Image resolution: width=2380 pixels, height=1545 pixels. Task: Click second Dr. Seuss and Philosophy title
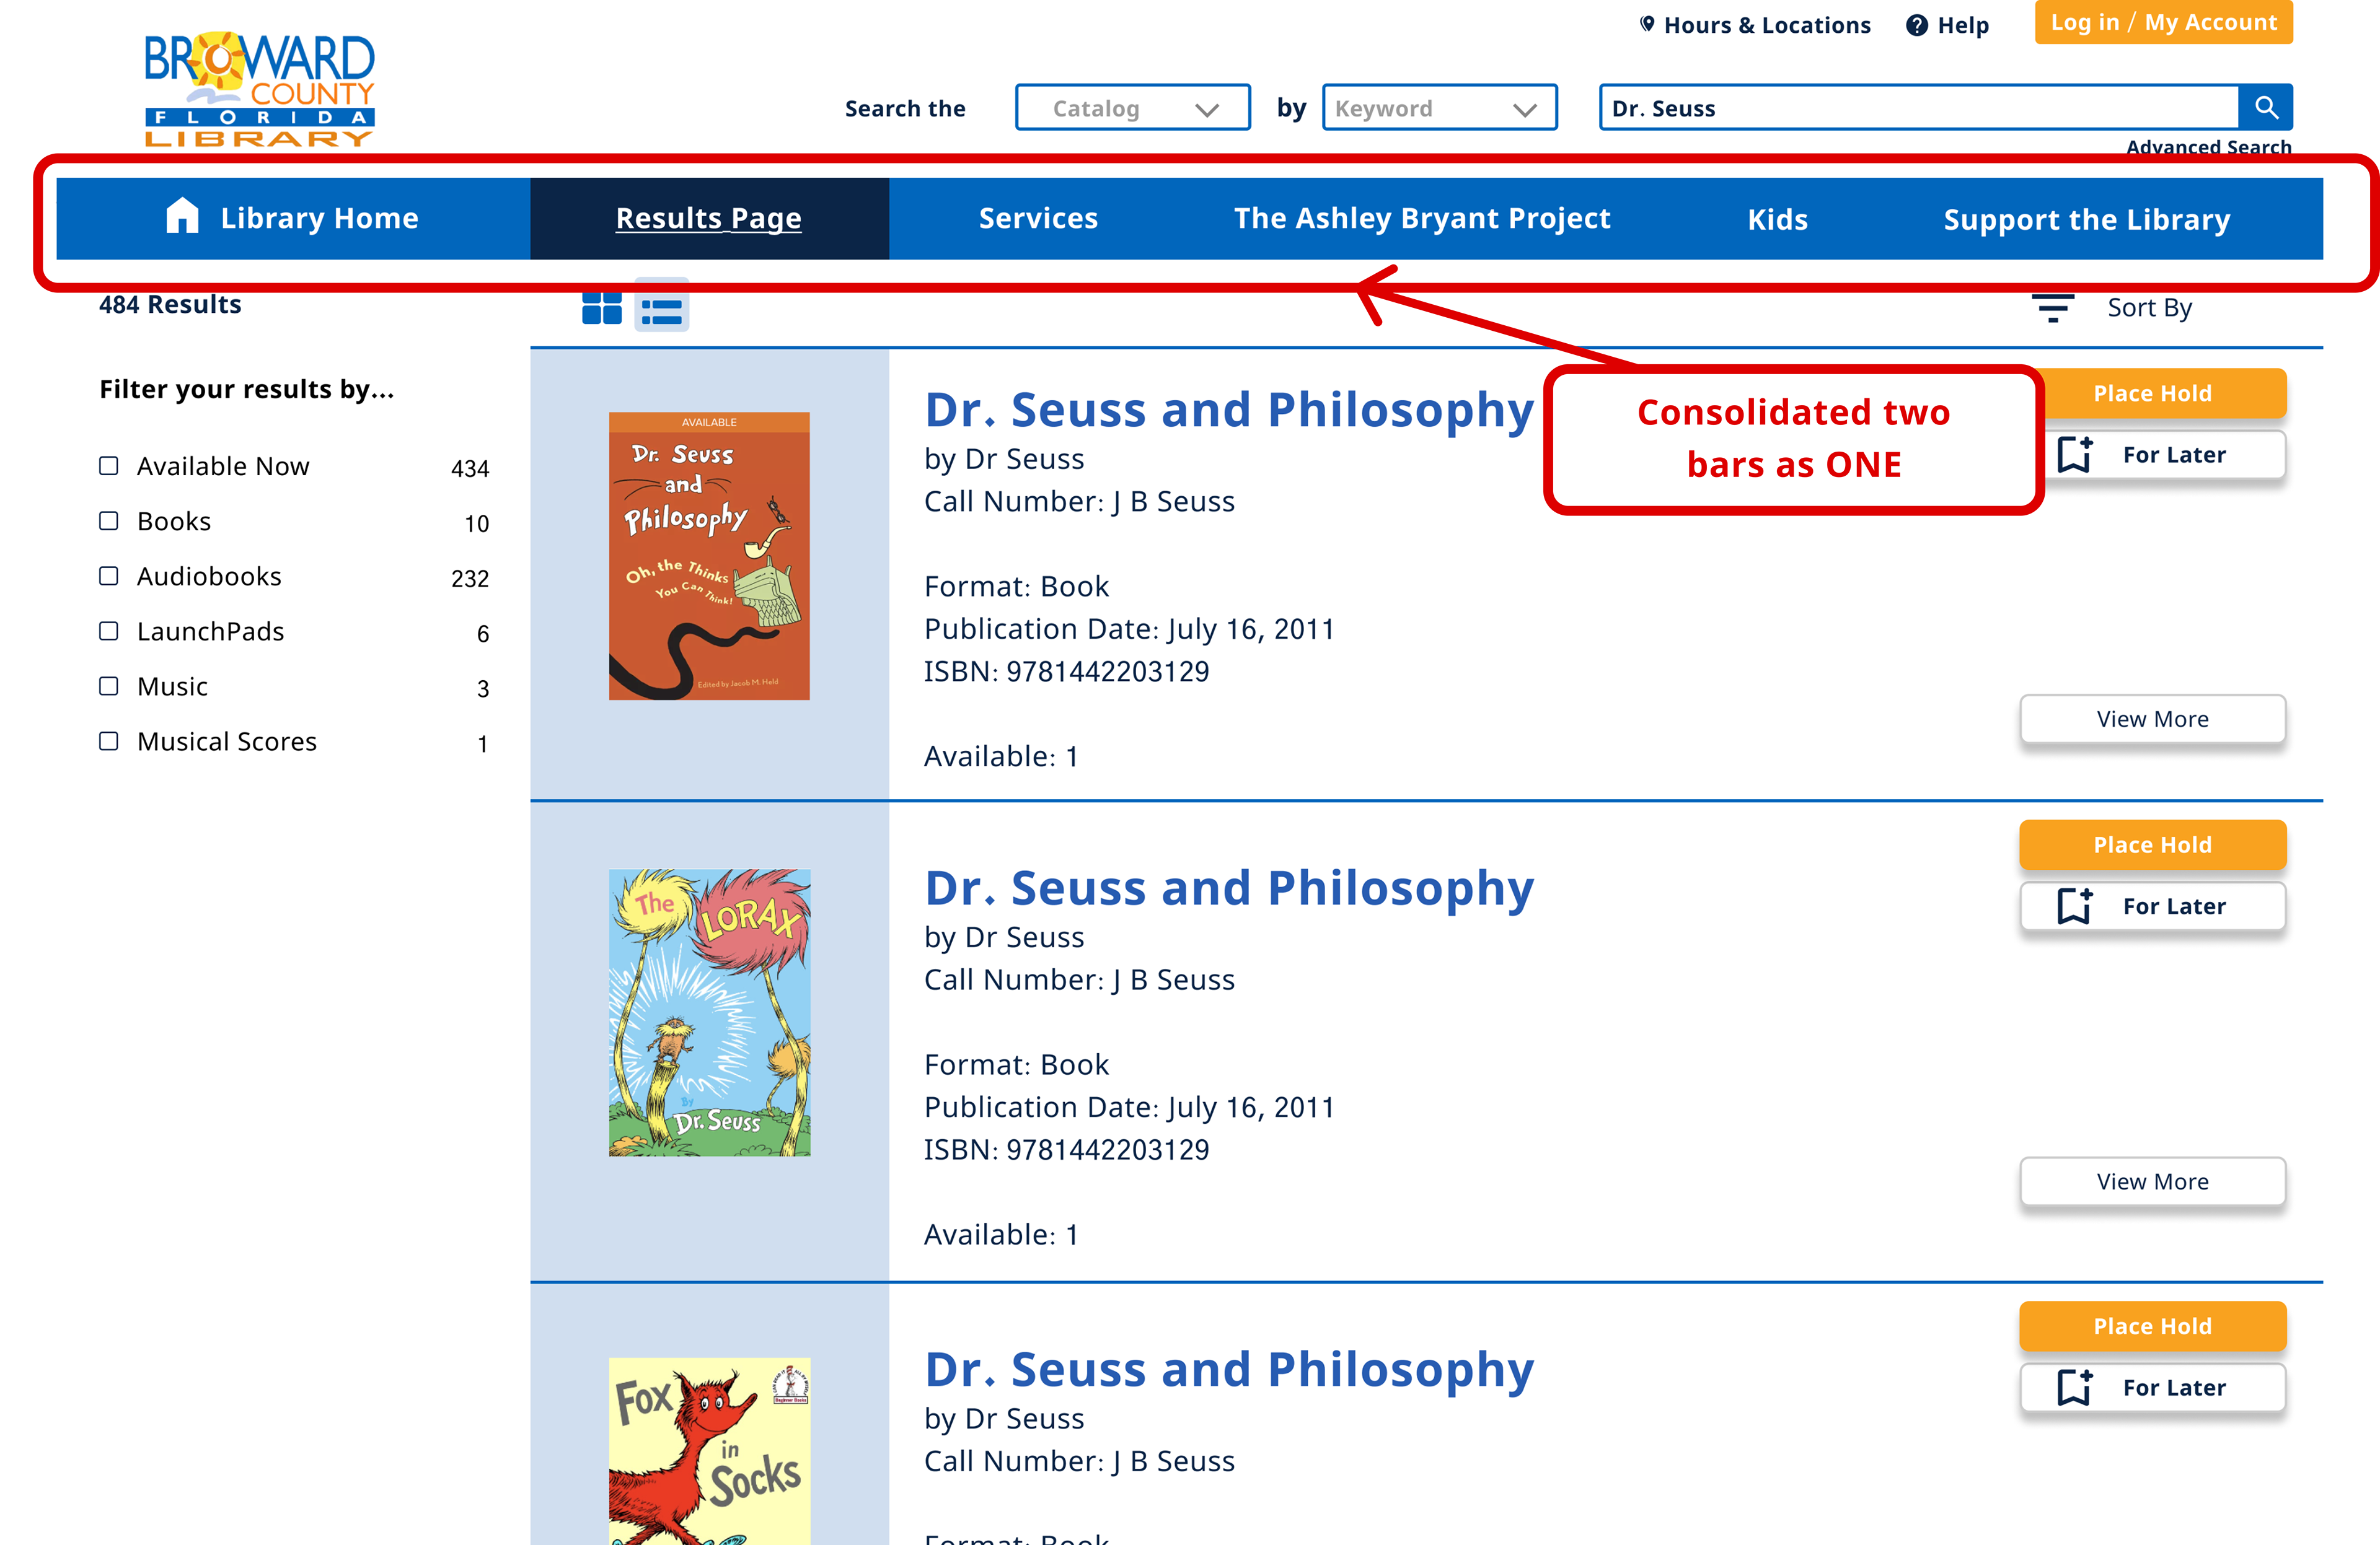click(1229, 888)
